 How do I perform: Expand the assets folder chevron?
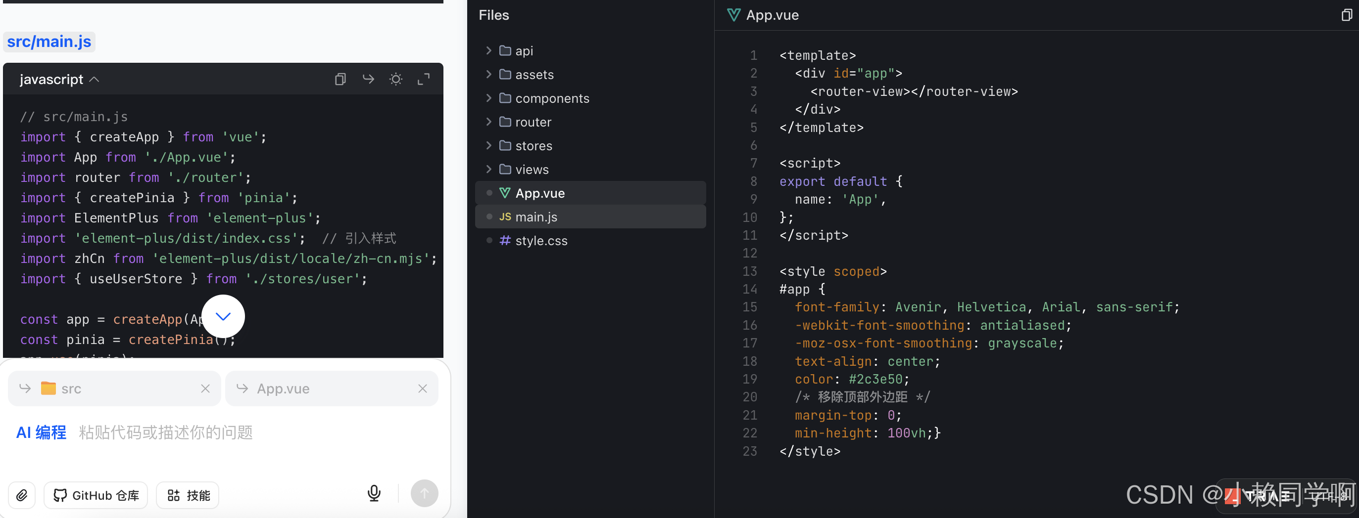click(488, 74)
